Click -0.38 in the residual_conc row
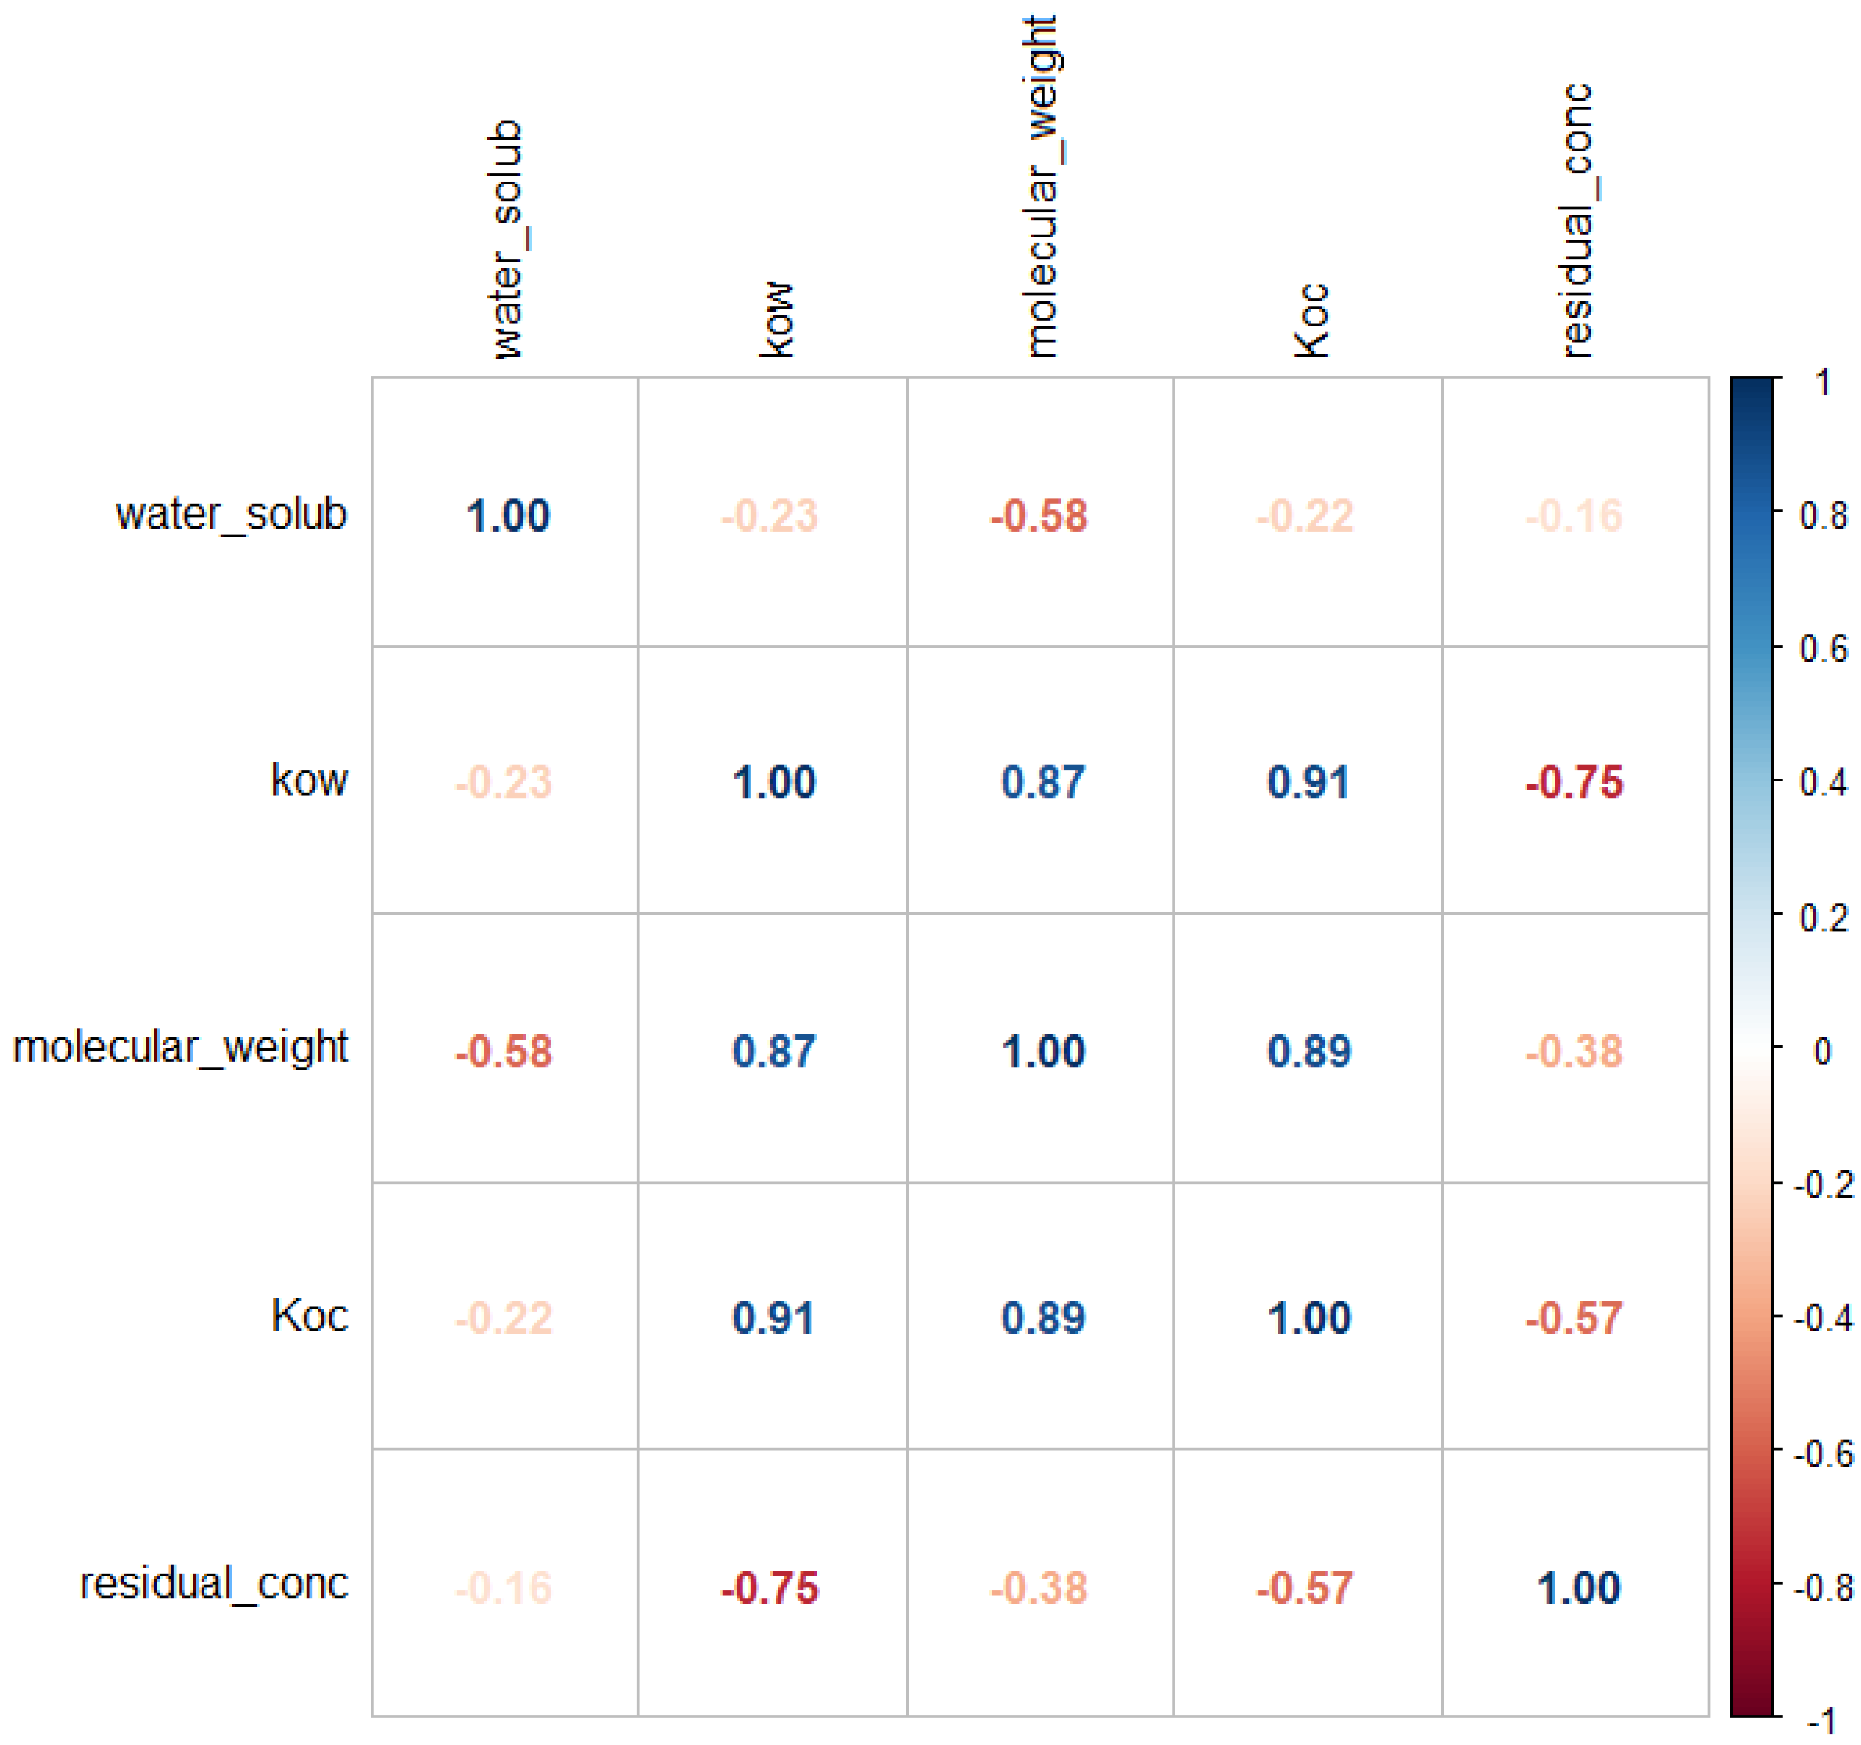The height and width of the screenshot is (1745, 1861). click(1039, 1588)
